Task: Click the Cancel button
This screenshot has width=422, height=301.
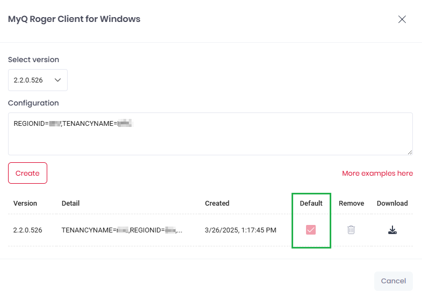Action: click(x=393, y=281)
